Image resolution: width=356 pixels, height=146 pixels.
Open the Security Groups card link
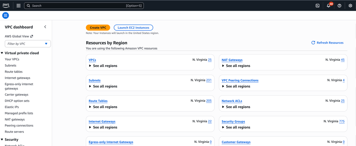(233, 121)
